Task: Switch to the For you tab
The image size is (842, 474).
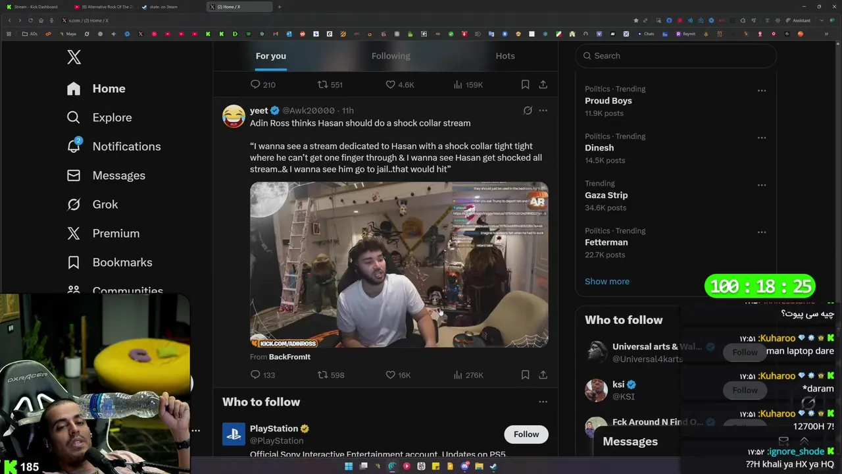Action: pyautogui.click(x=270, y=56)
